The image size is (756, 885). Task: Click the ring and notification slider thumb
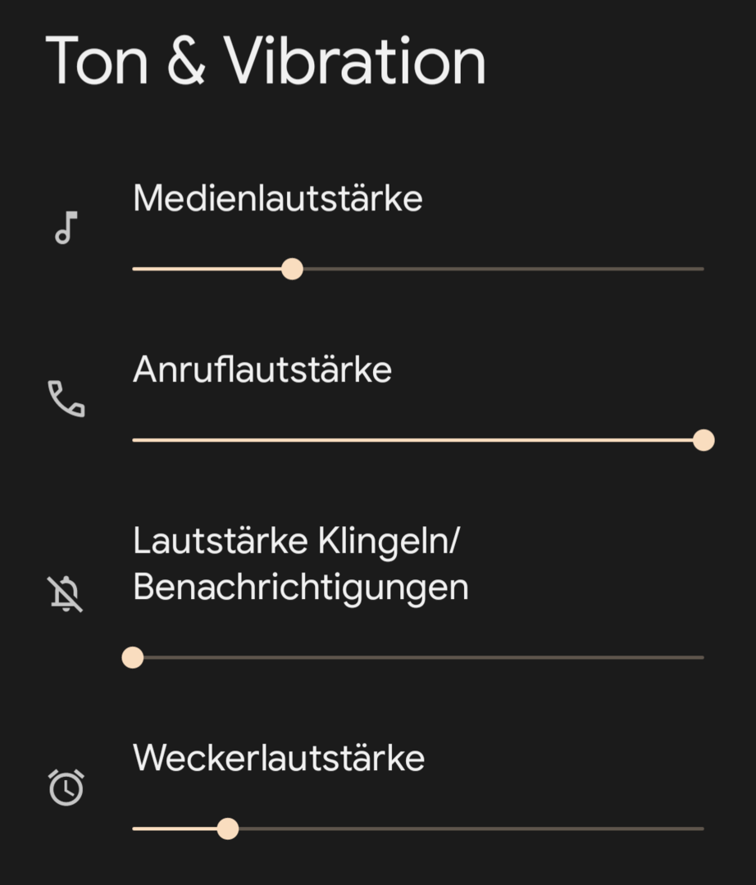133,657
